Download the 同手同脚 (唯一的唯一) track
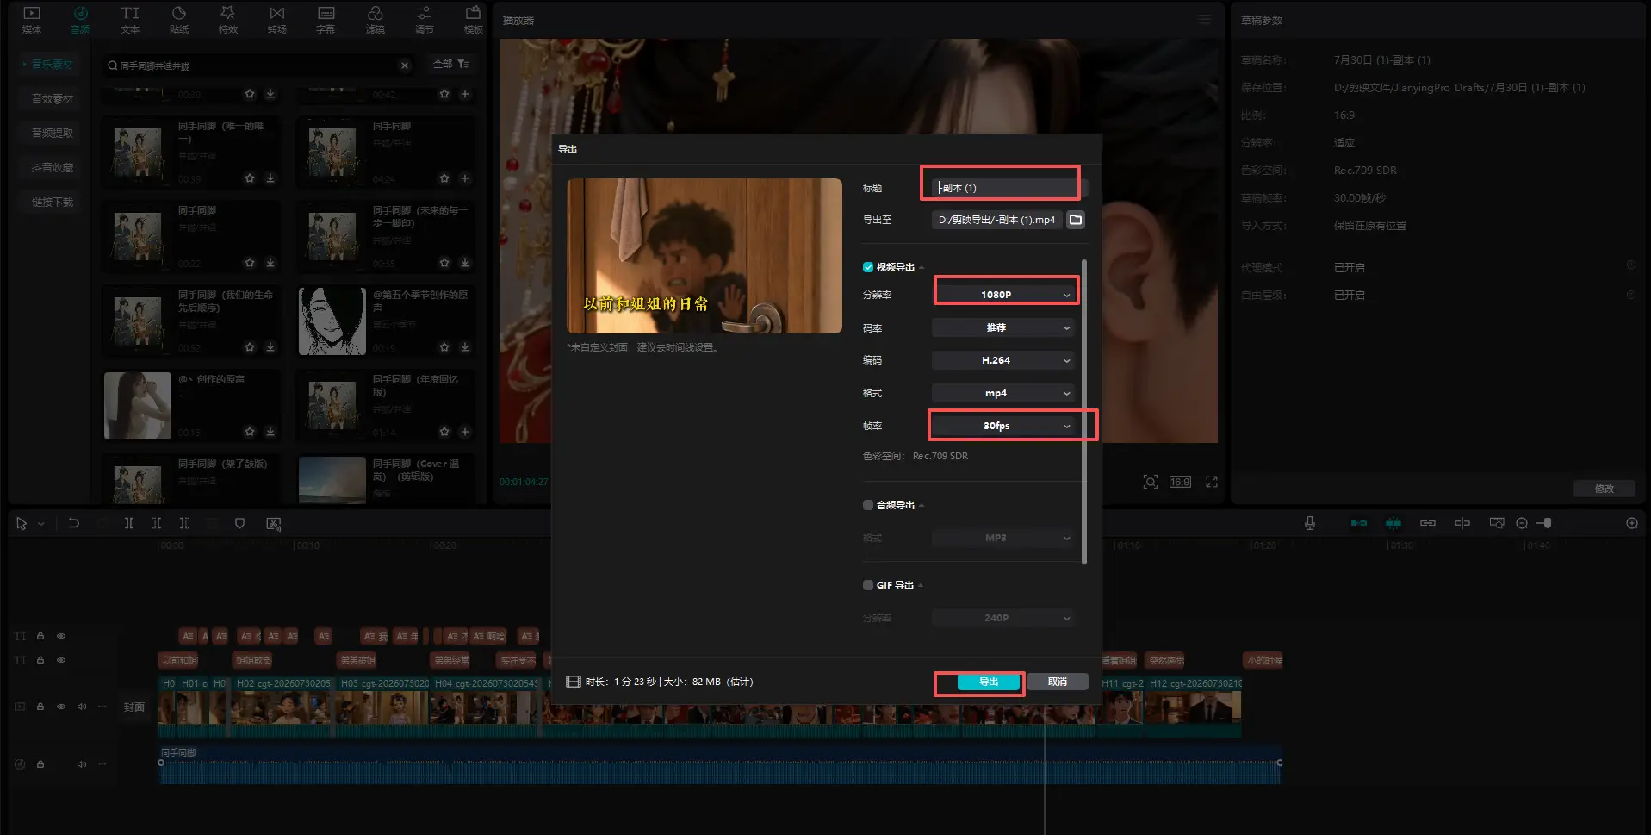 tap(270, 178)
